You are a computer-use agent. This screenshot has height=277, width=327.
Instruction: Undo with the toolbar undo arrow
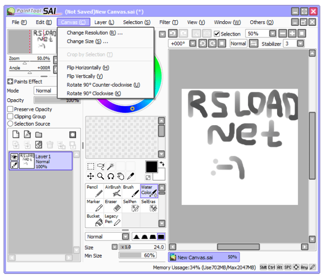[173, 33]
